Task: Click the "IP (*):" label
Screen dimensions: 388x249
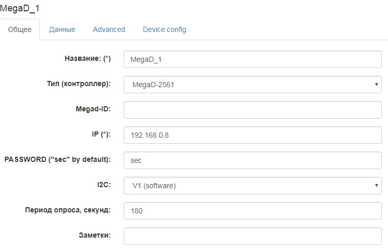Action: coord(98,135)
